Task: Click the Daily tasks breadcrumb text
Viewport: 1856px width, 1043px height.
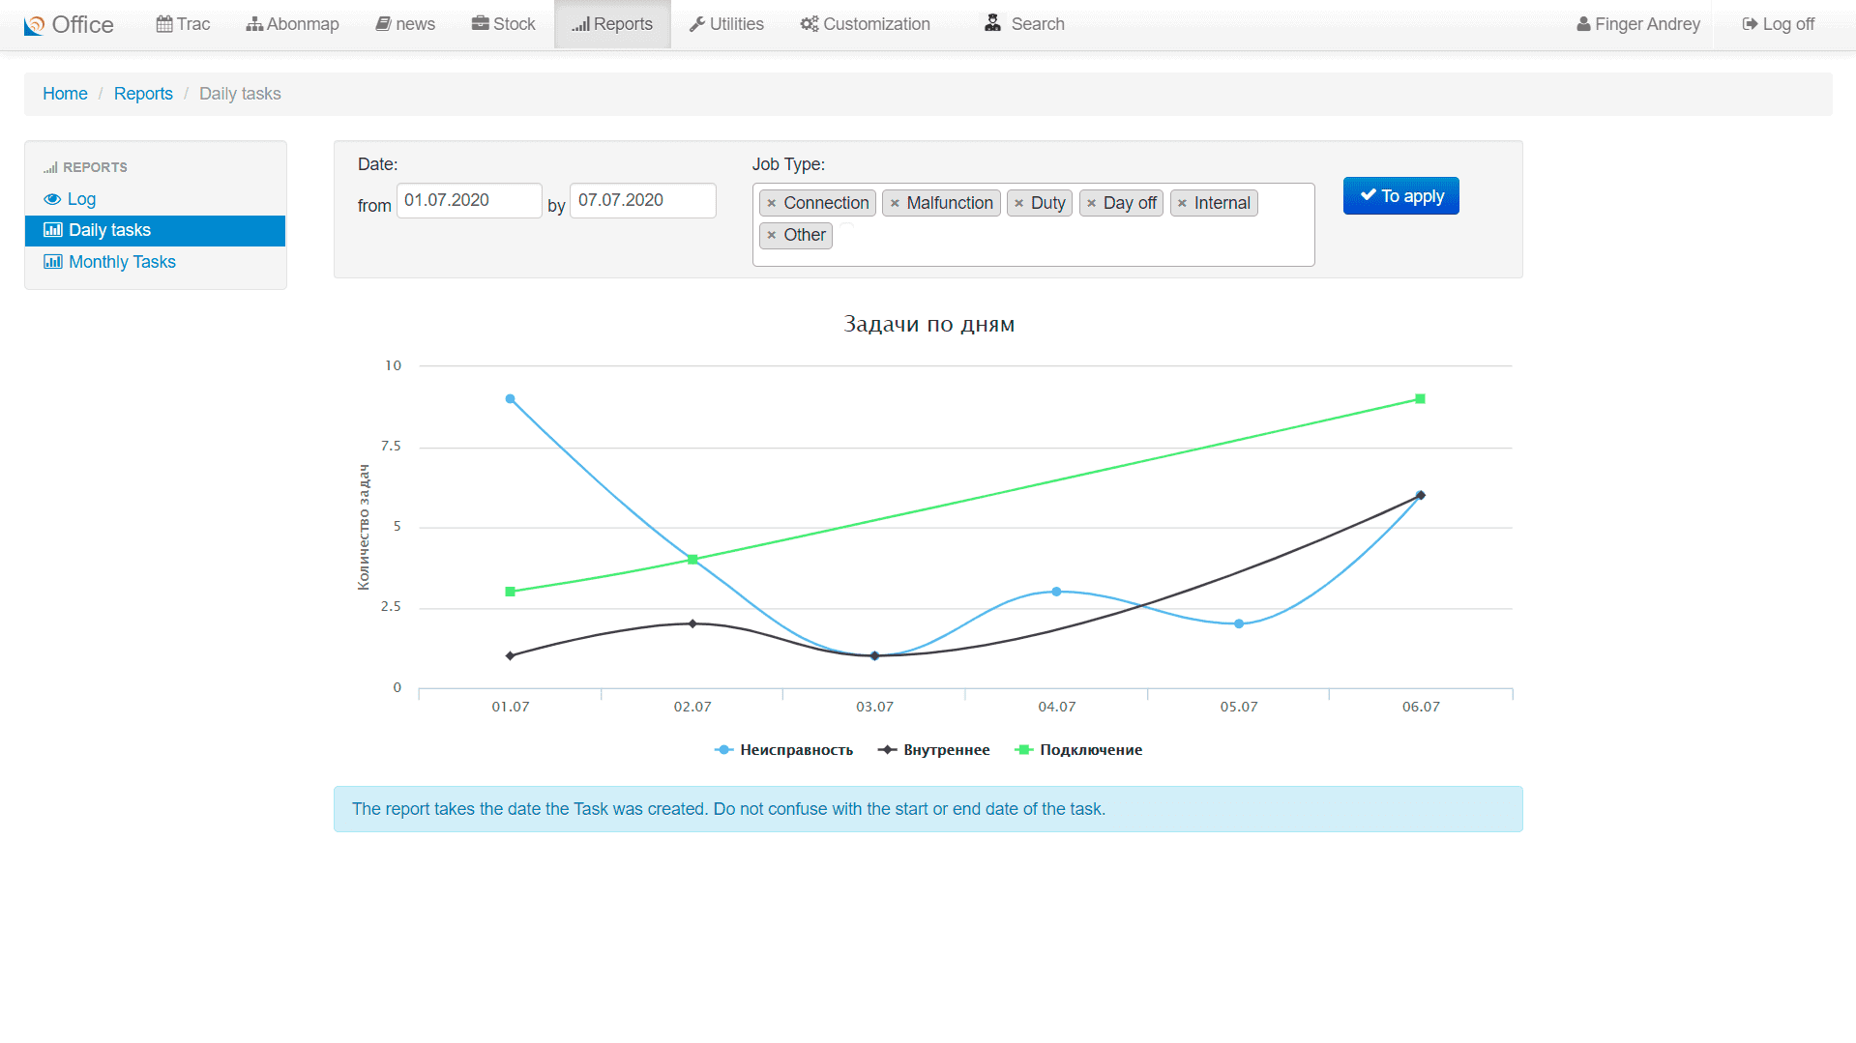Action: click(x=240, y=94)
